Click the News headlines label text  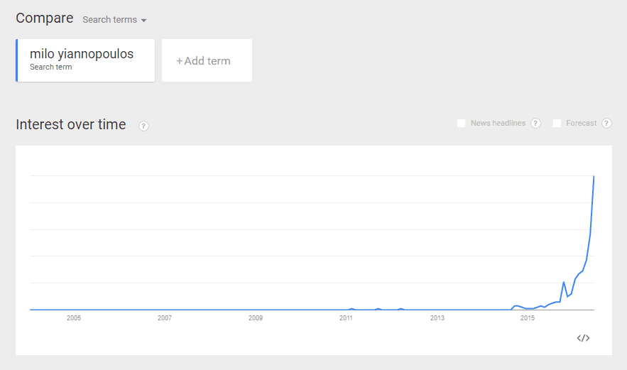[x=498, y=123]
